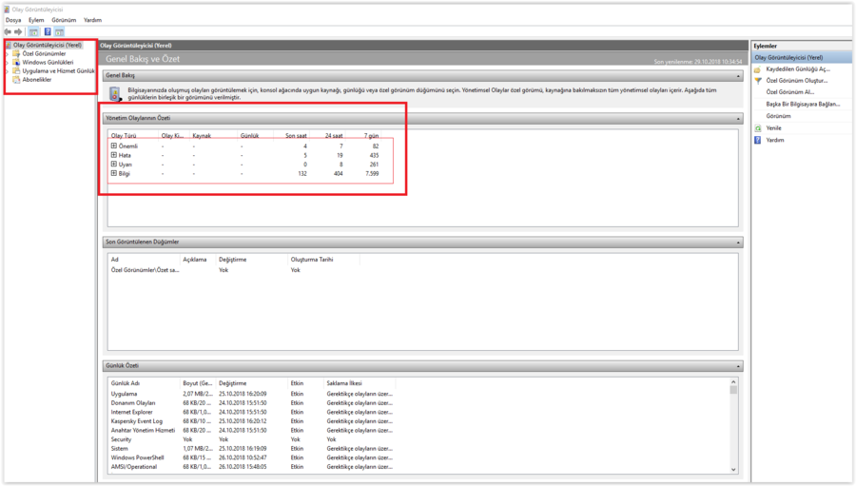Open the Yardım menu in menu bar
Viewport: 856px width, 486px height.
(x=92, y=20)
